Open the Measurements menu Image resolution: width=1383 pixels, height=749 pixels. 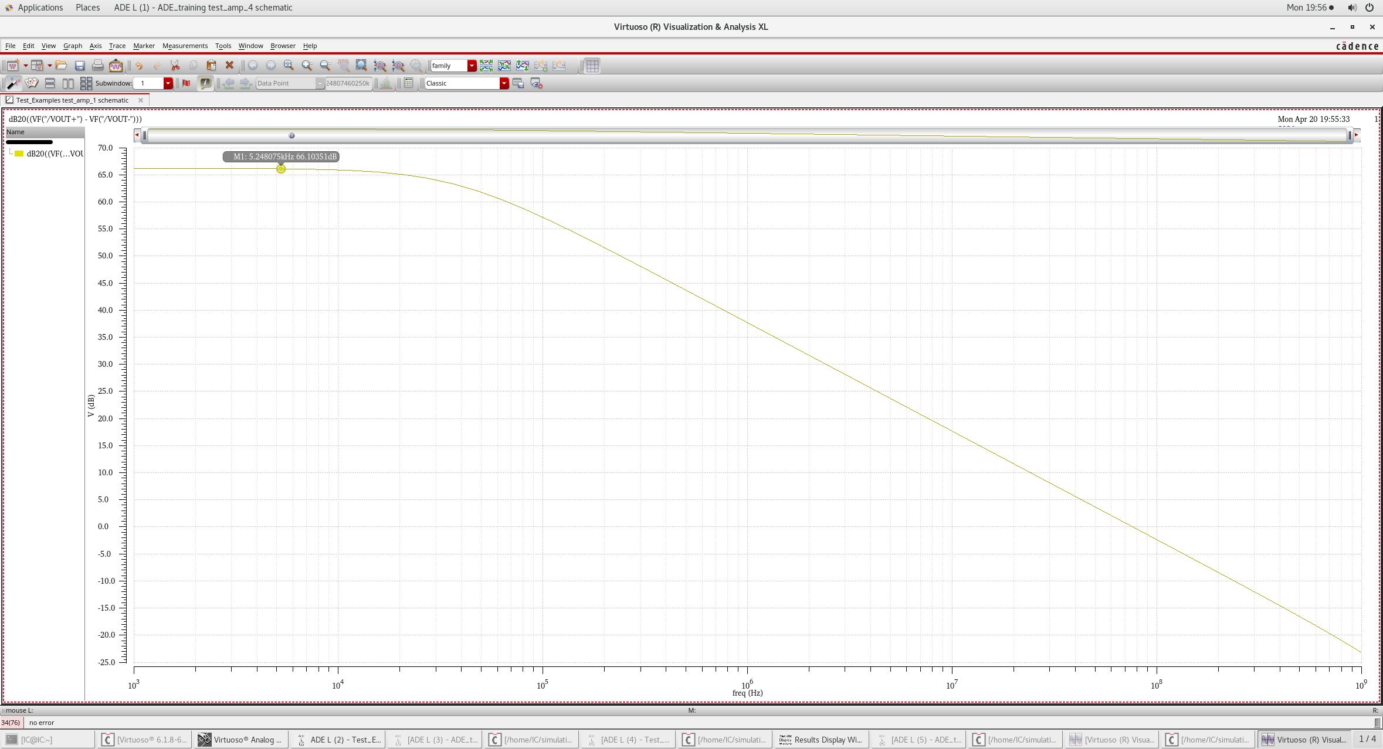click(x=185, y=46)
